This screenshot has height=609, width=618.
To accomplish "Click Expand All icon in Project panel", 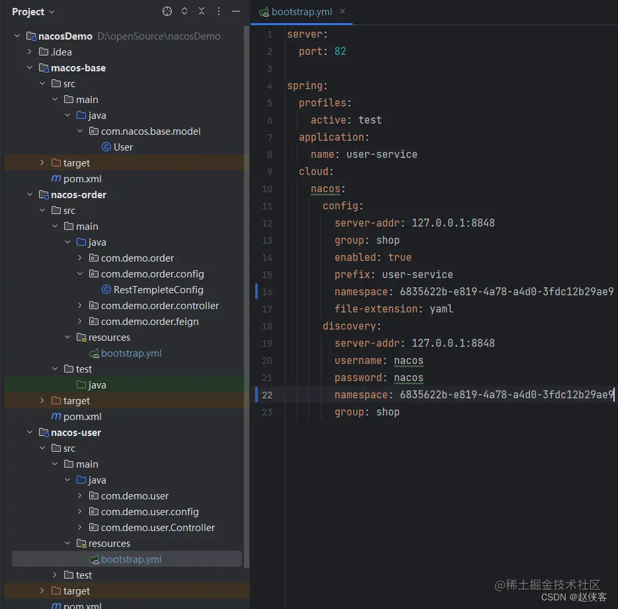I will [184, 11].
